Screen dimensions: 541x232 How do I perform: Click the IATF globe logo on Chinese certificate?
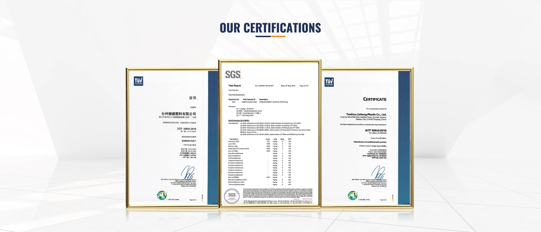[x=162, y=195]
